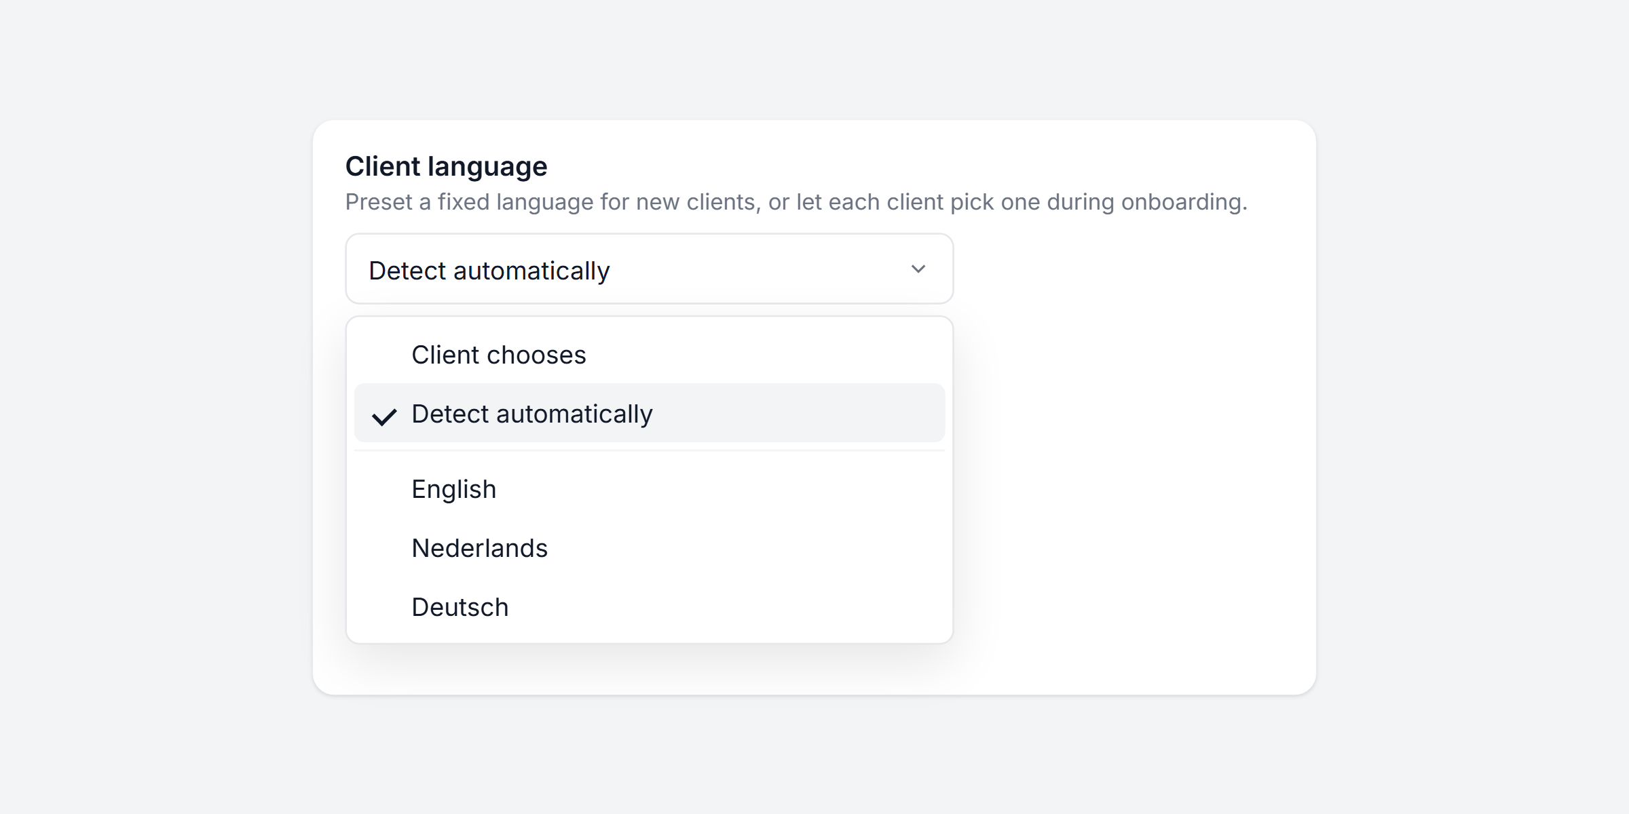Image resolution: width=1629 pixels, height=814 pixels.
Task: Click the checkmark beside Detect automatically
Action: 384,416
